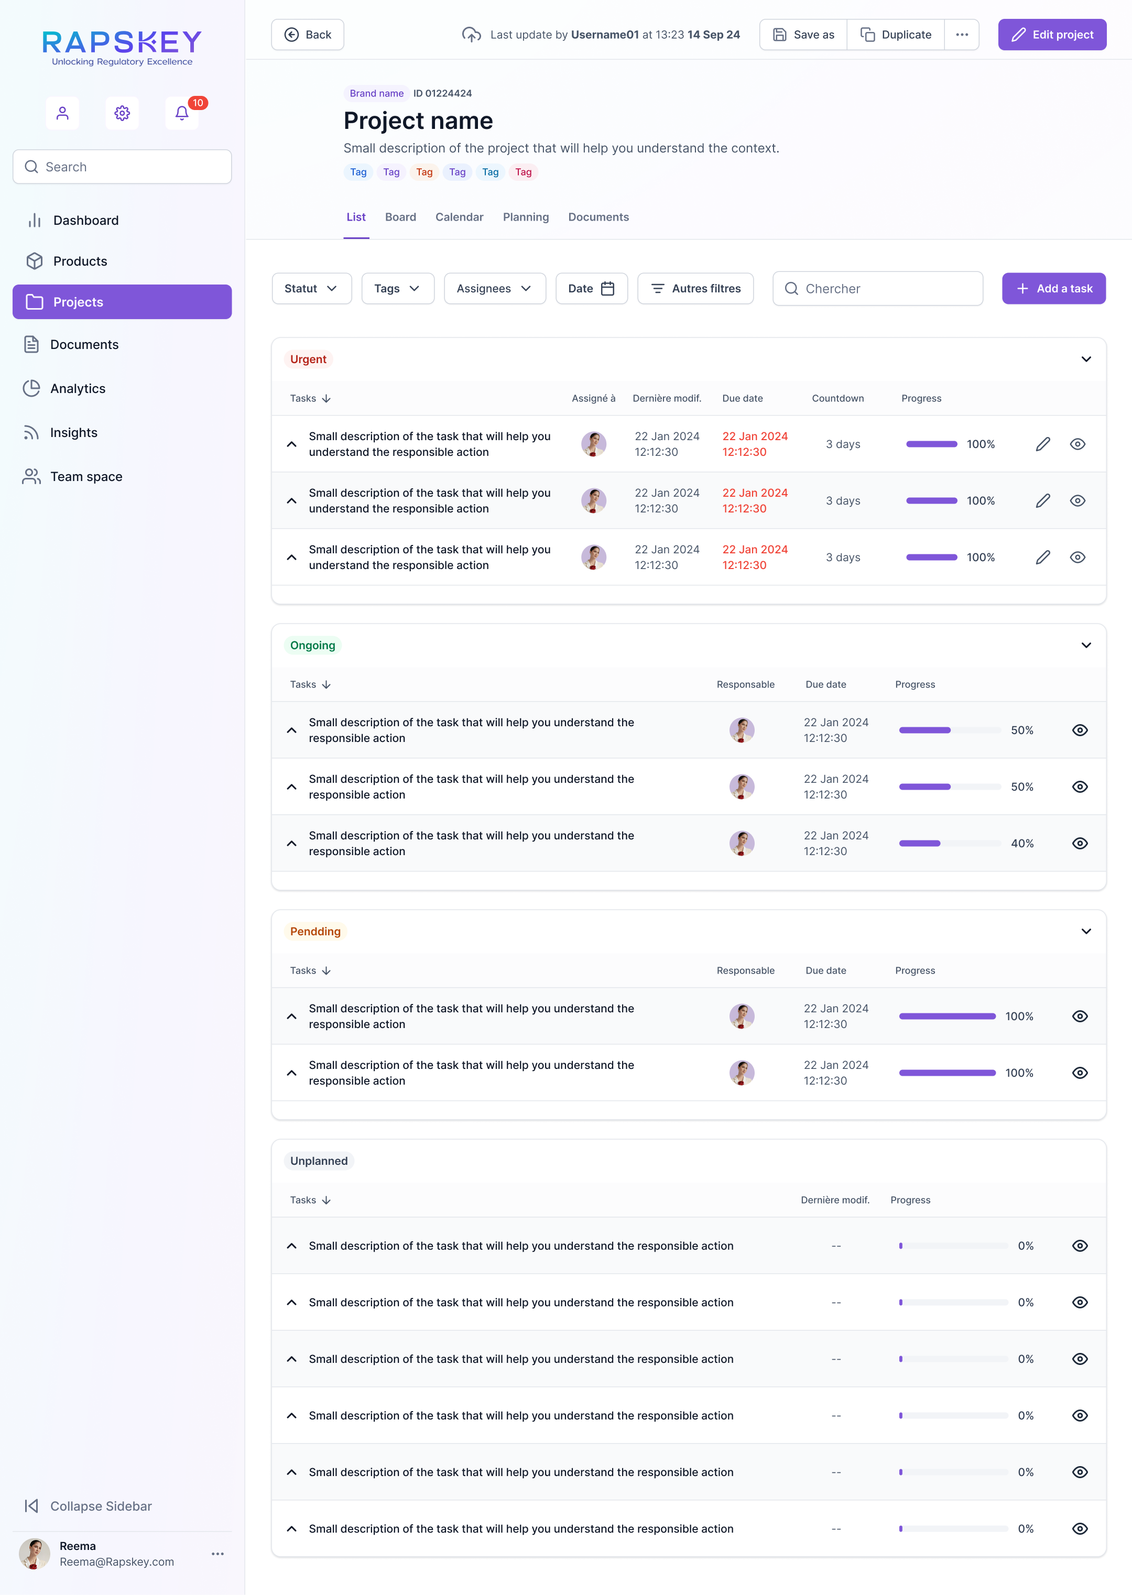This screenshot has width=1132, height=1595.
Task: Switch to the Calendar tab
Action: tap(459, 217)
